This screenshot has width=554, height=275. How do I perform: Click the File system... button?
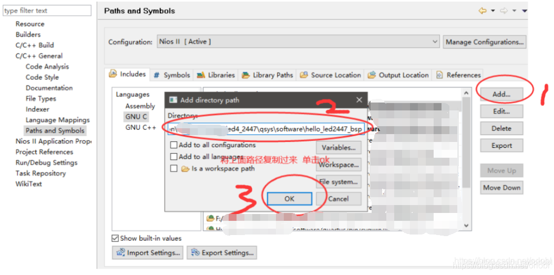tap(338, 182)
